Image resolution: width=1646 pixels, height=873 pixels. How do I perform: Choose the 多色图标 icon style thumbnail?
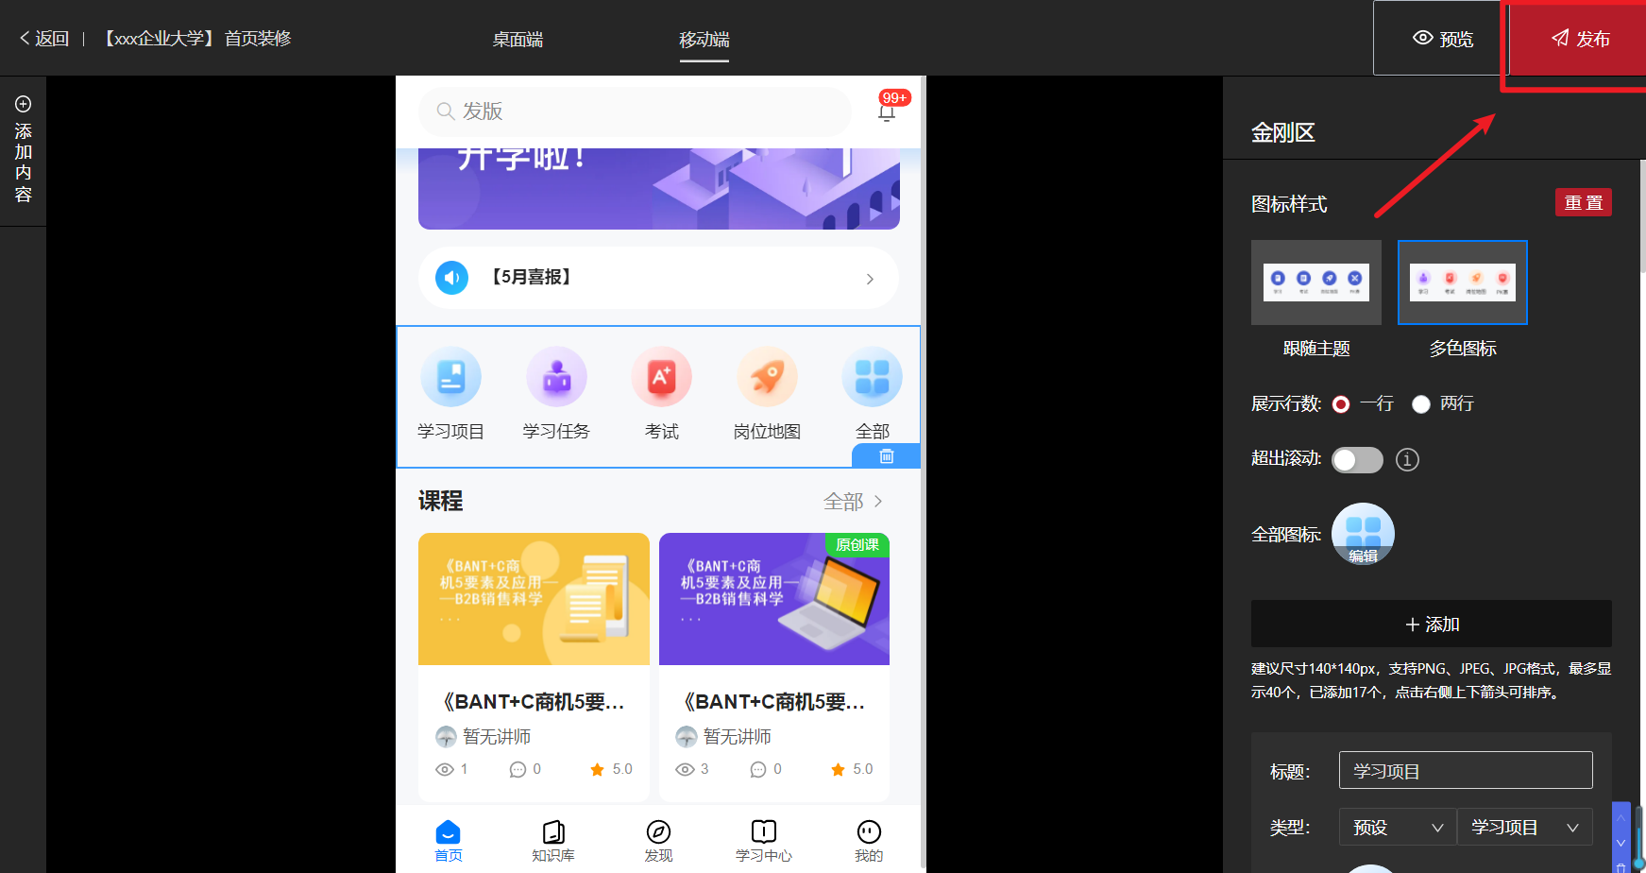tap(1463, 282)
